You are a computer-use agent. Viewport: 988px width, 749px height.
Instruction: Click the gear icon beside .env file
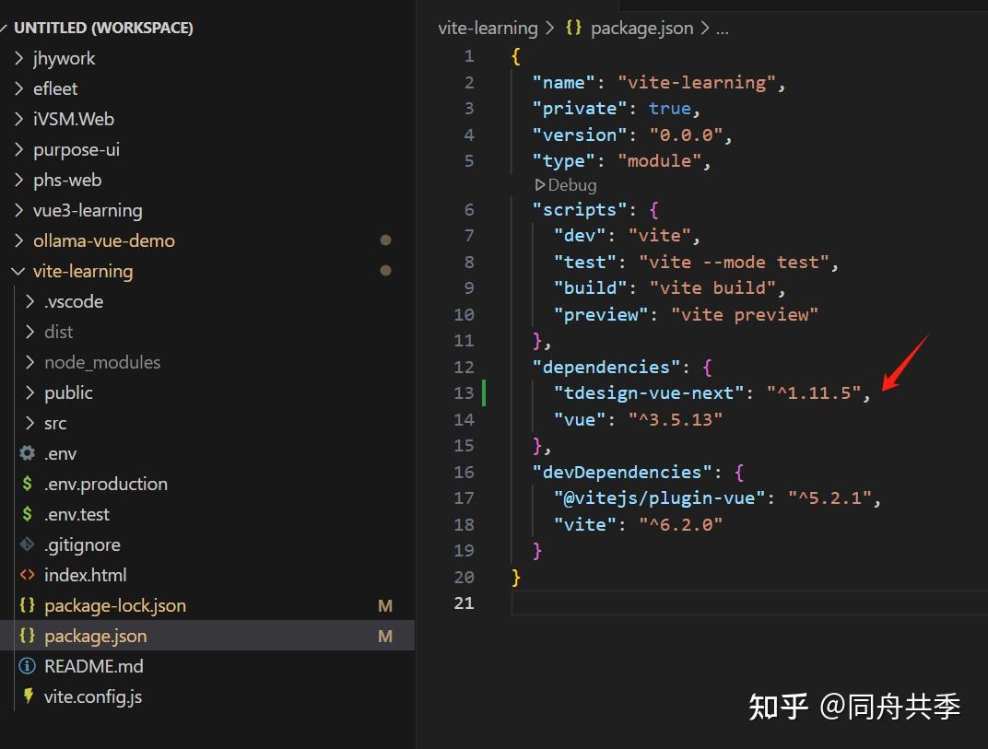point(28,452)
